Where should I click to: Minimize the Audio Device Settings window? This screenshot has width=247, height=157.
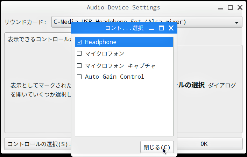pos(220,8)
